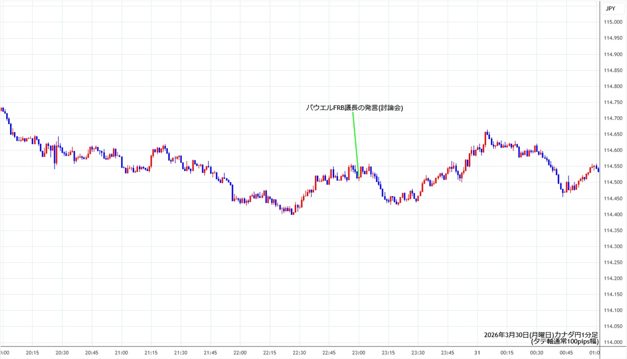Click the 23:00 time axis label

[x=358, y=353]
